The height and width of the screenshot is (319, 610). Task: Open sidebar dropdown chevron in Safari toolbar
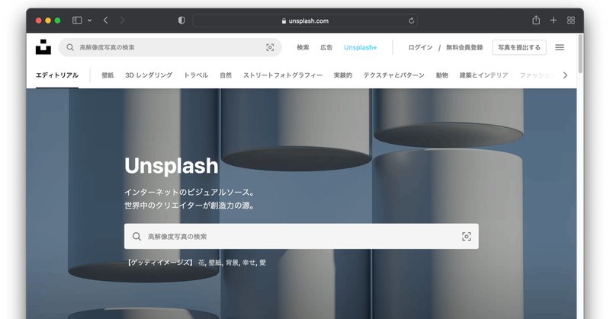tap(89, 21)
